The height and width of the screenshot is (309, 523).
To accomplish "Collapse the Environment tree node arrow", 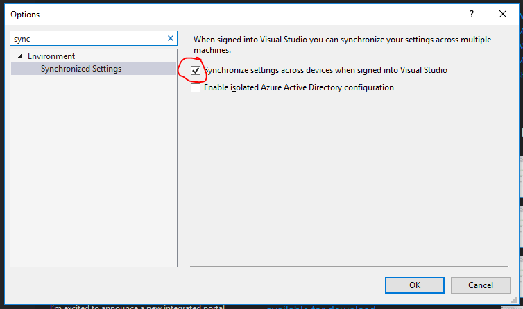I will coord(19,56).
